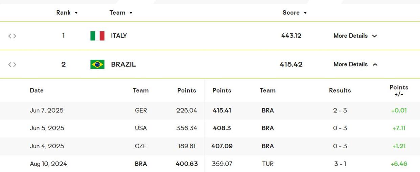Click the Results column header
This screenshot has width=420, height=172.
(x=340, y=91)
